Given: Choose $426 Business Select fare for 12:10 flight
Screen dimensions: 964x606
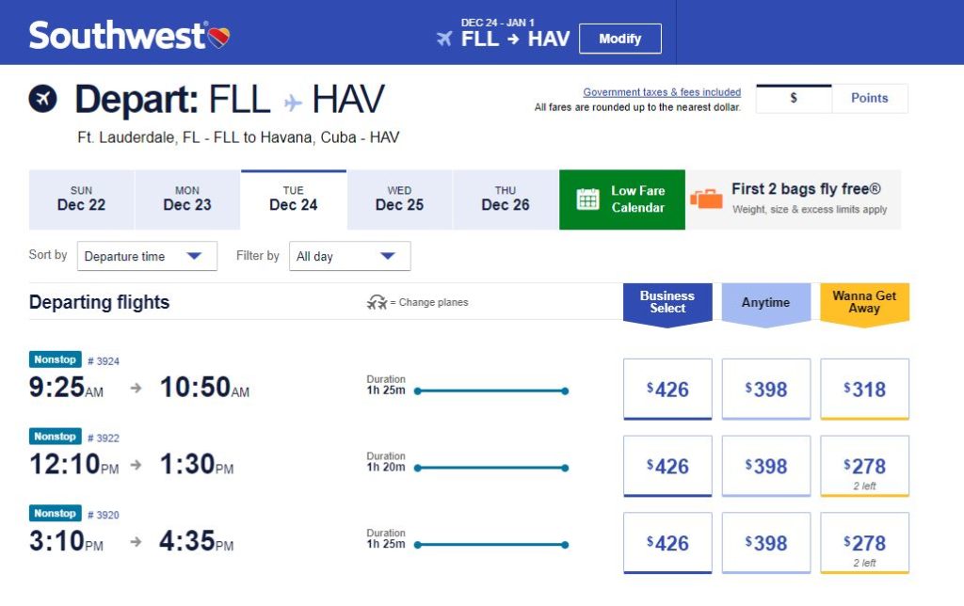Looking at the screenshot, I should [667, 467].
